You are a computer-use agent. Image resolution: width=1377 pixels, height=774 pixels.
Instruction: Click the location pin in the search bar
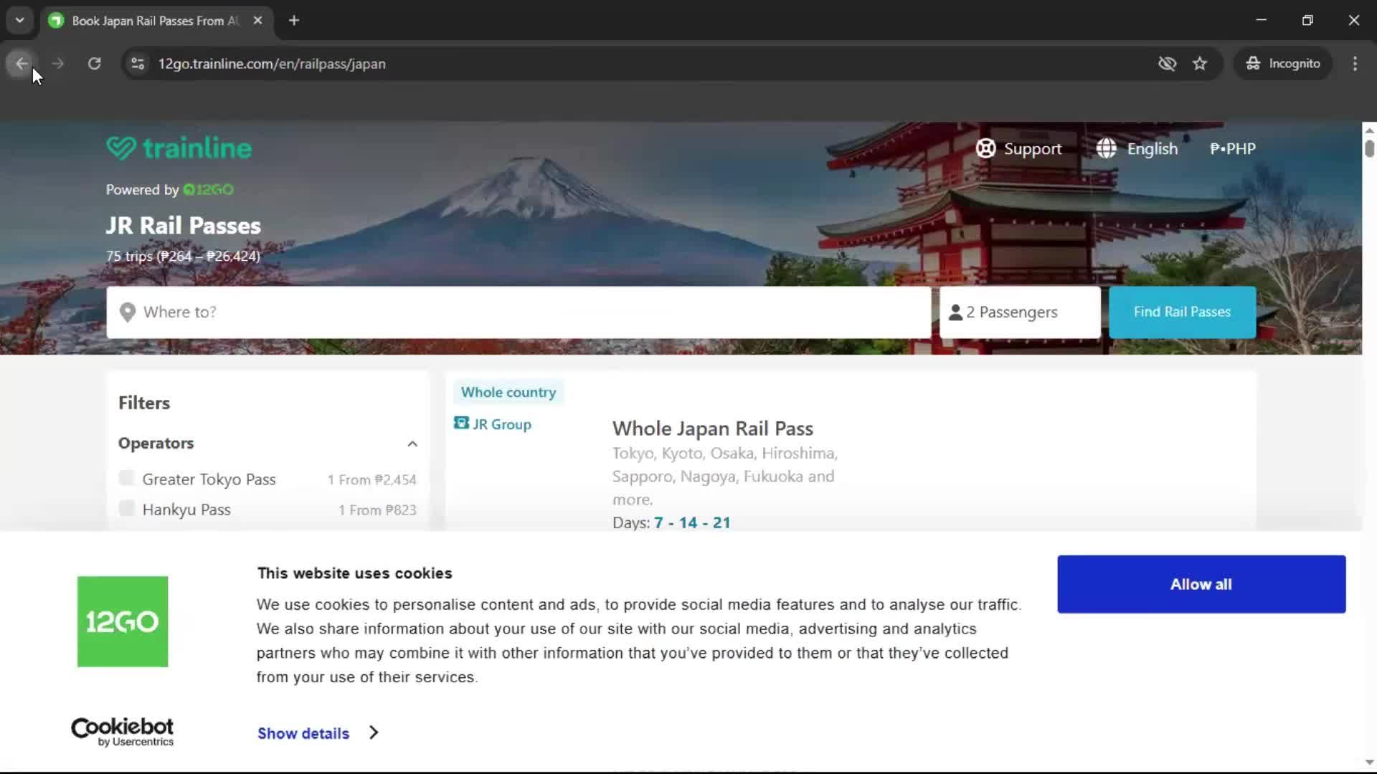(x=127, y=312)
